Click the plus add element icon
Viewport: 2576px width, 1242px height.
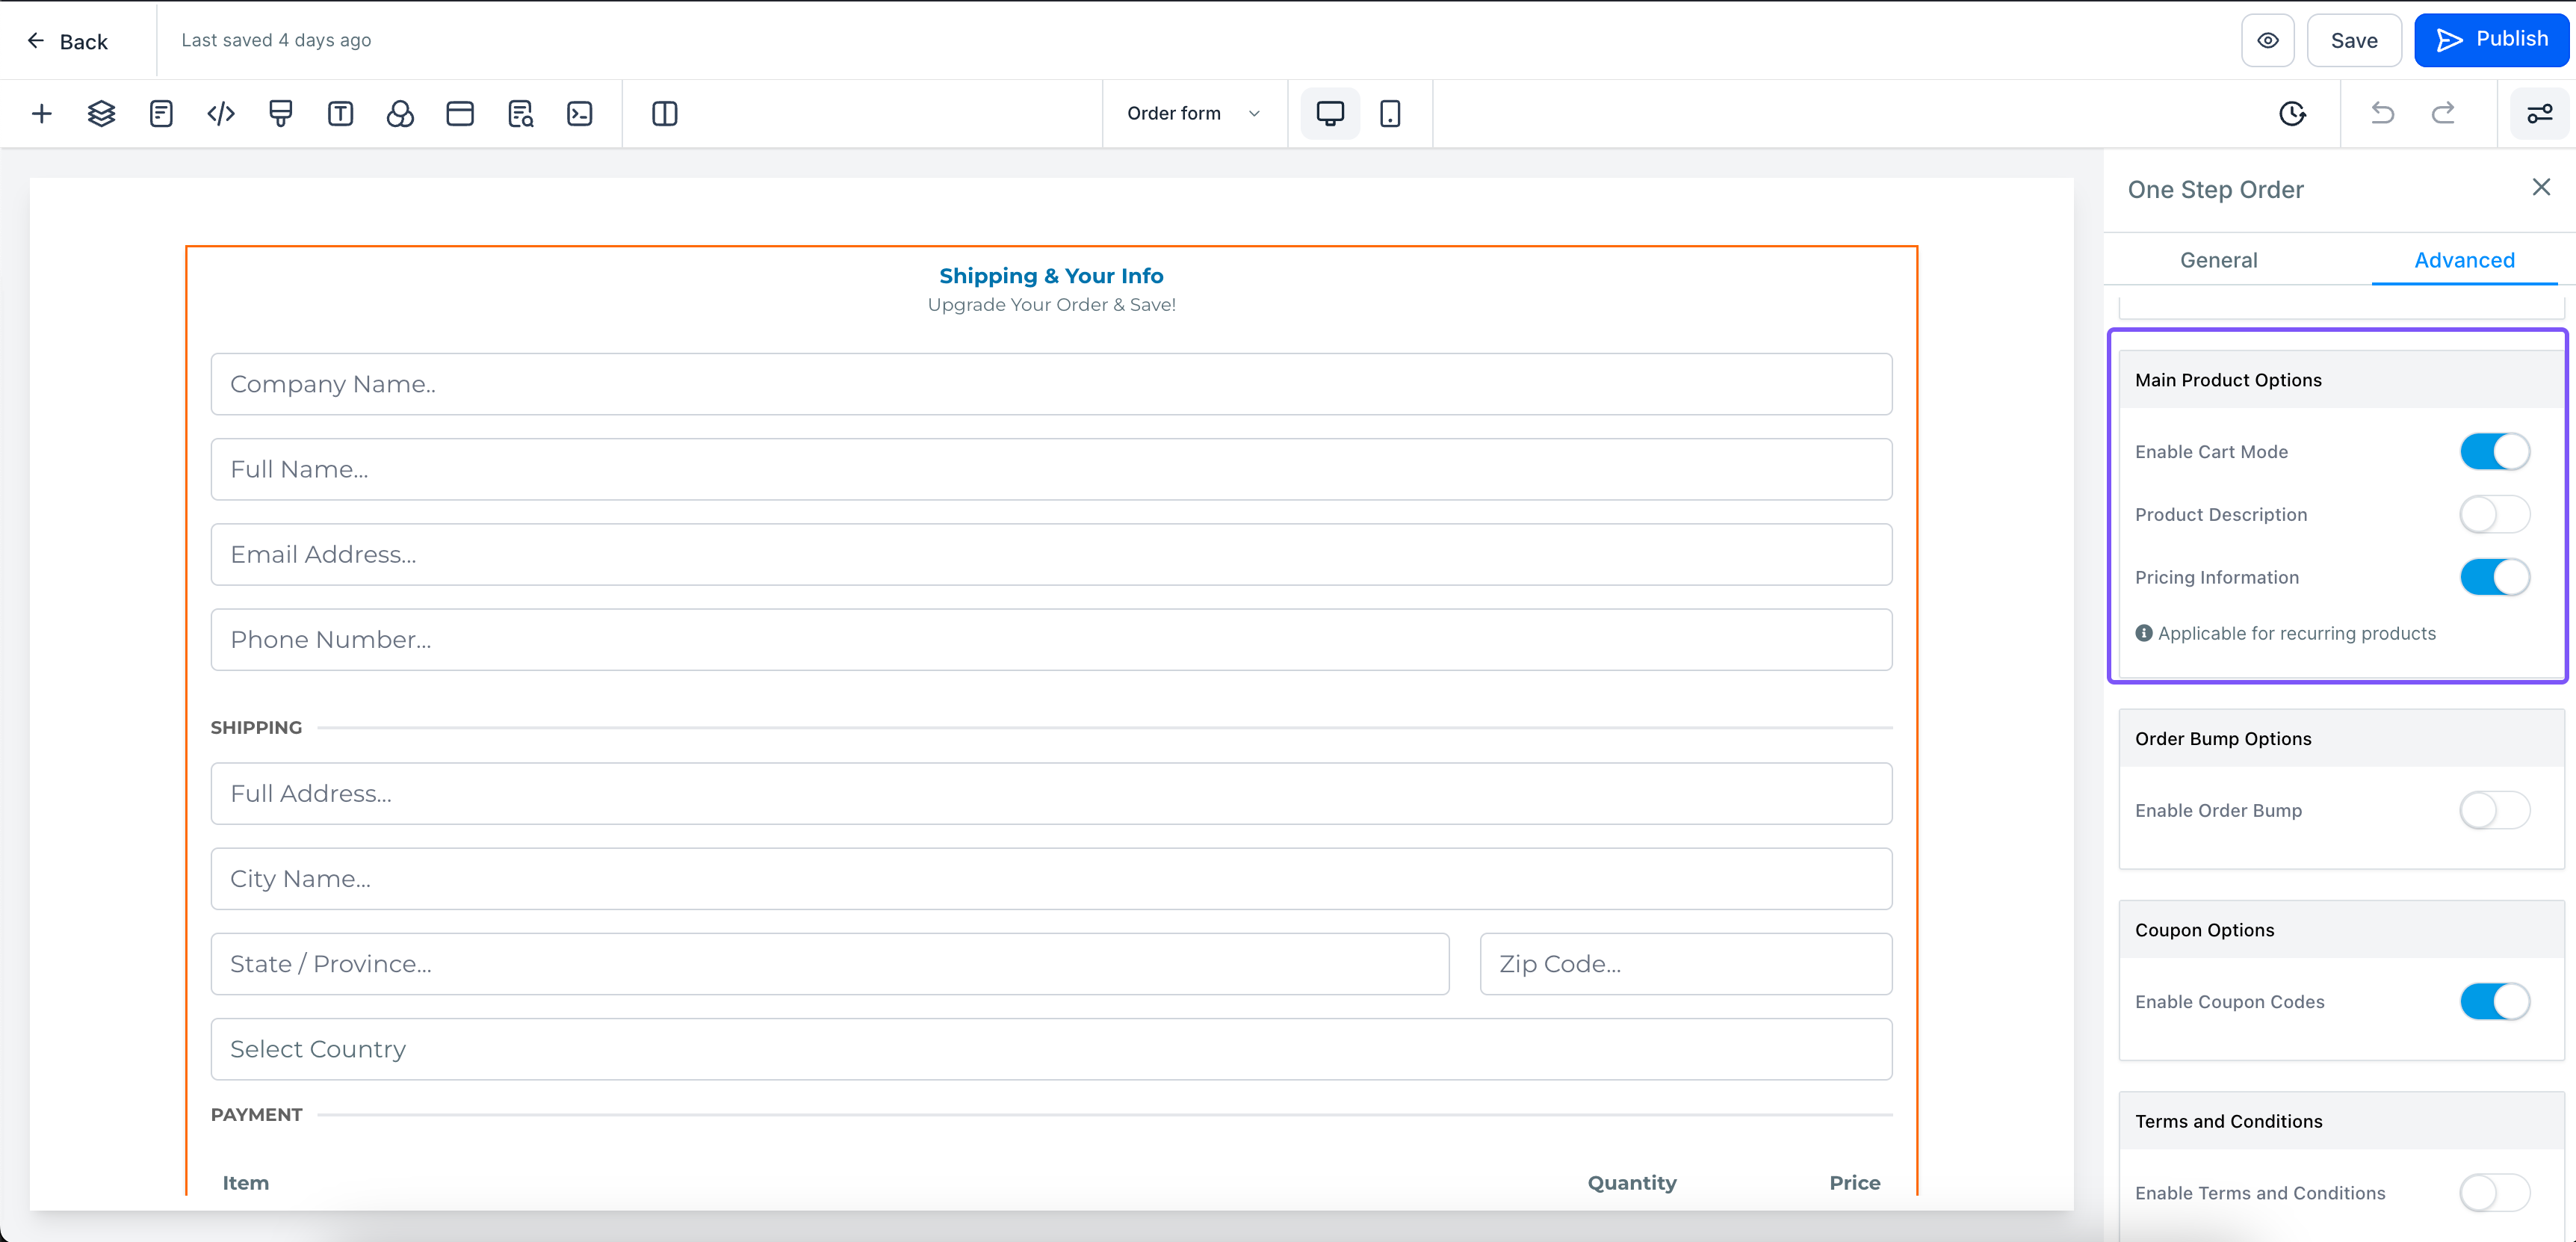coord(42,114)
